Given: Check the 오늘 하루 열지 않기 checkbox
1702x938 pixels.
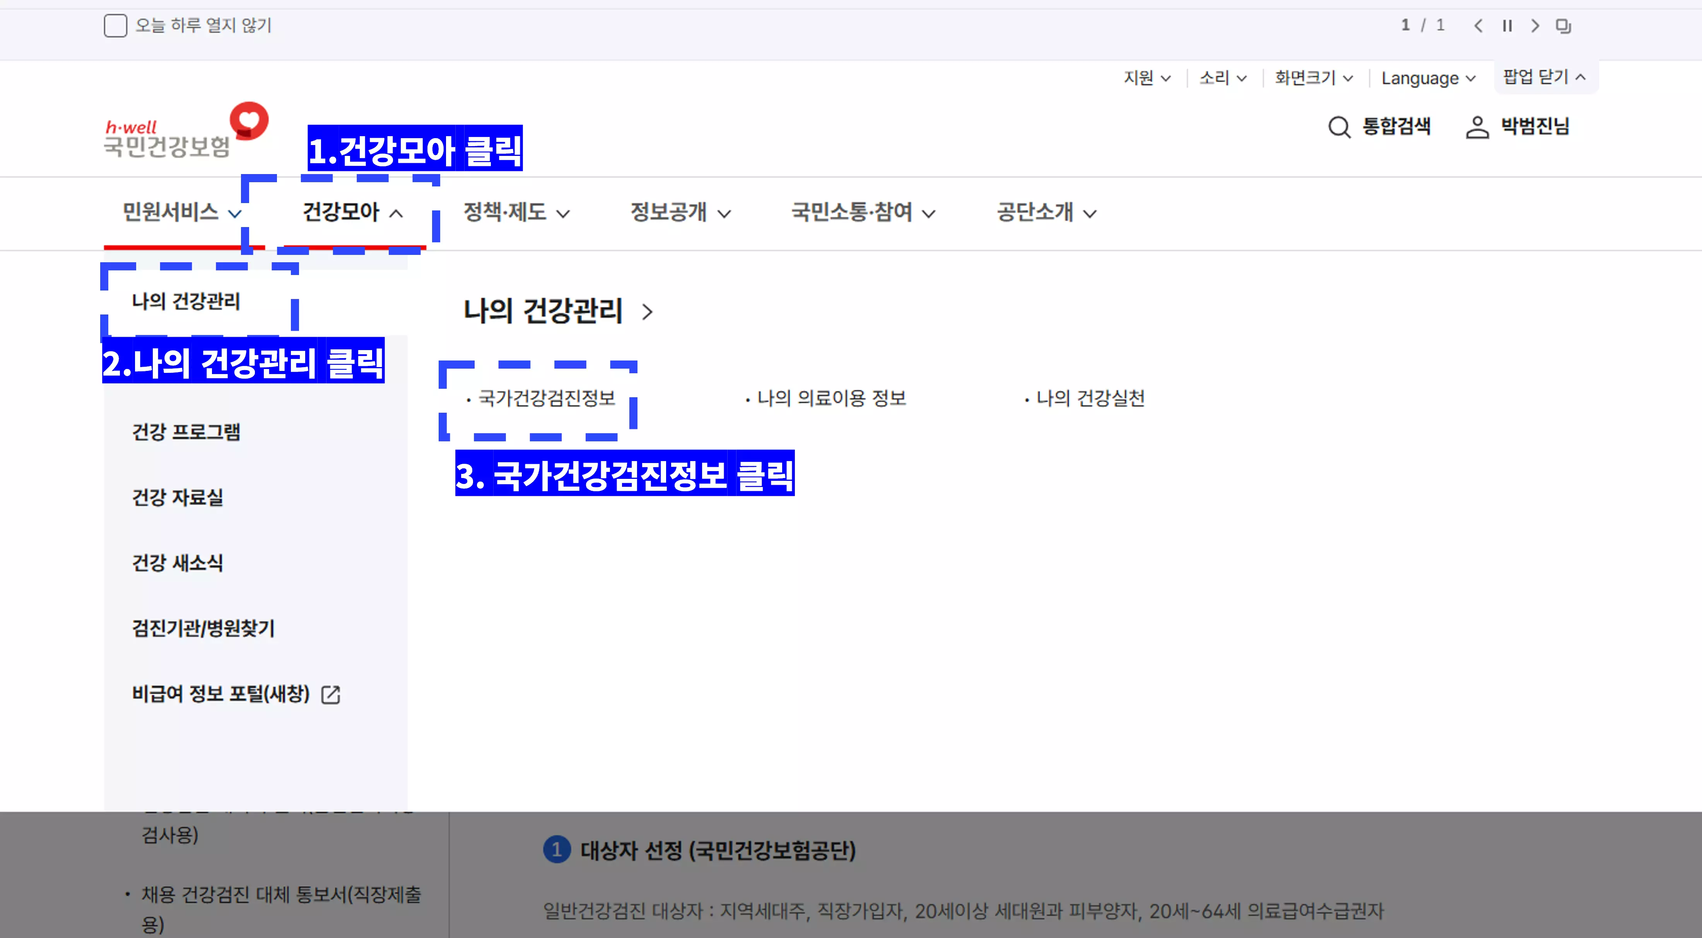Looking at the screenshot, I should tap(116, 26).
